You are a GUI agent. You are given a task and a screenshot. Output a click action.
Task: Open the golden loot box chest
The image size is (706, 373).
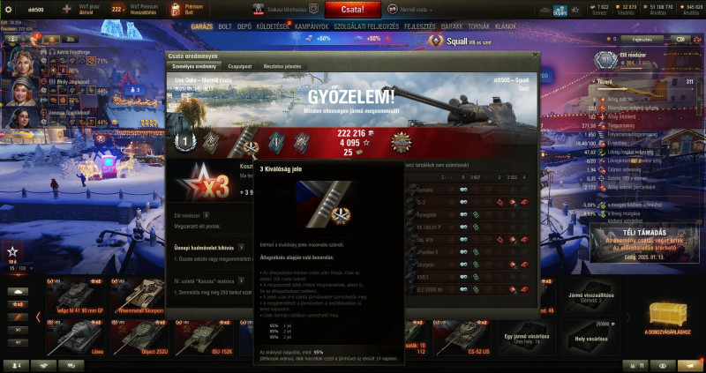668,315
